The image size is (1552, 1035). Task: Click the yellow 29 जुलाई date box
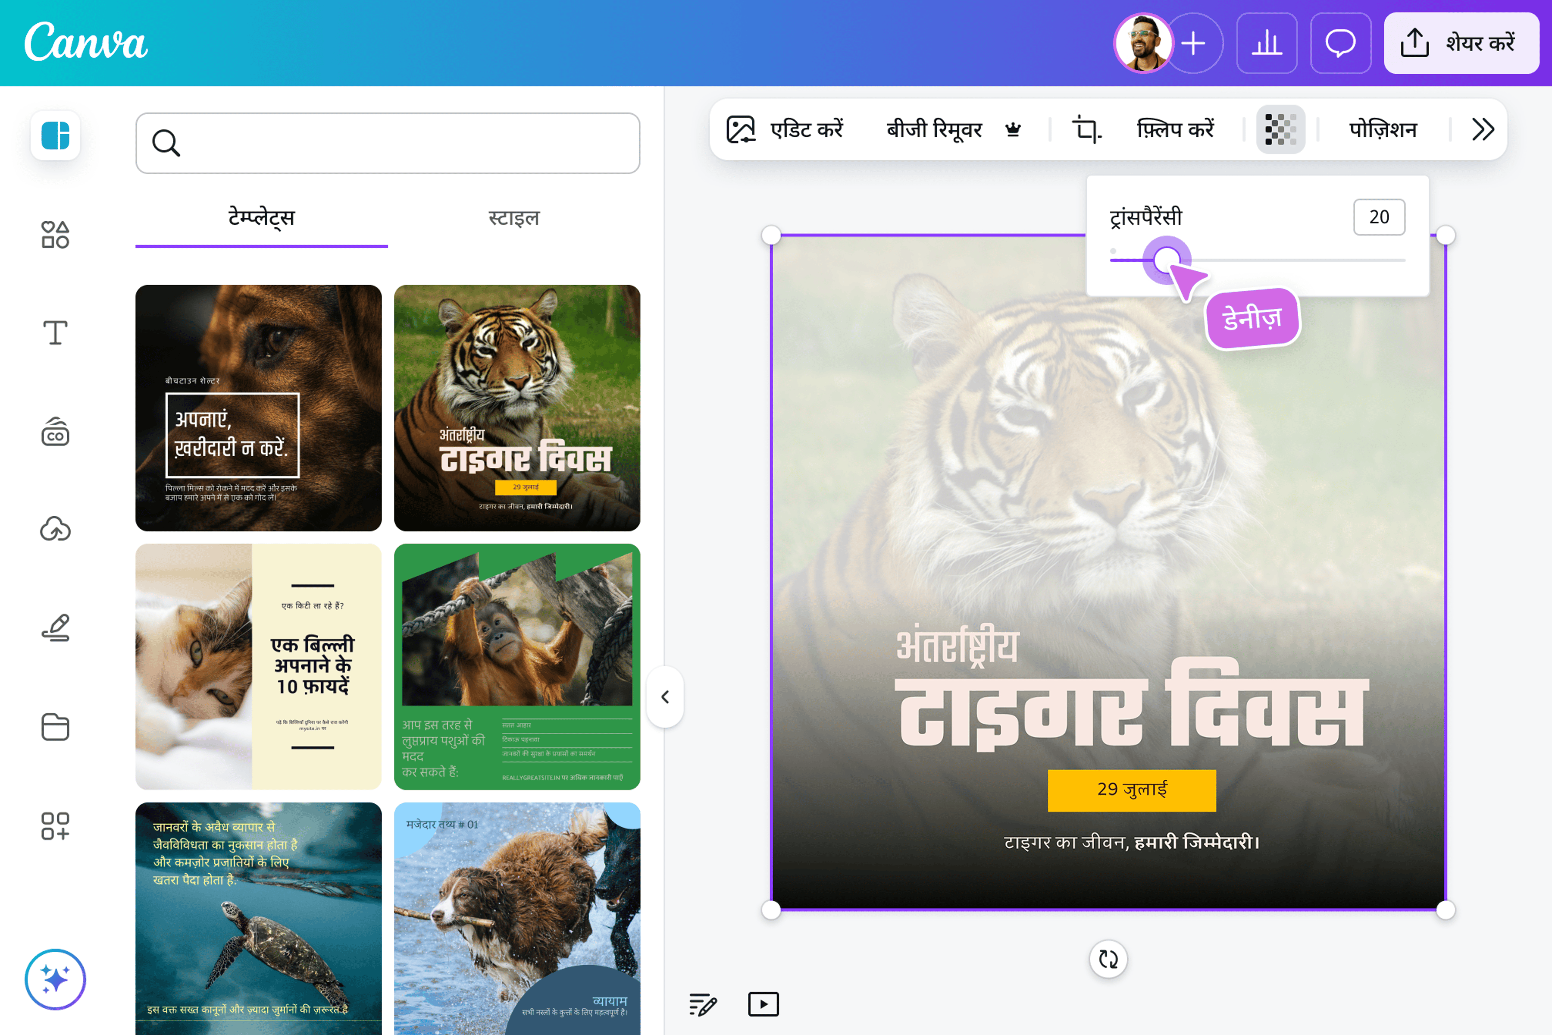click(x=1132, y=790)
